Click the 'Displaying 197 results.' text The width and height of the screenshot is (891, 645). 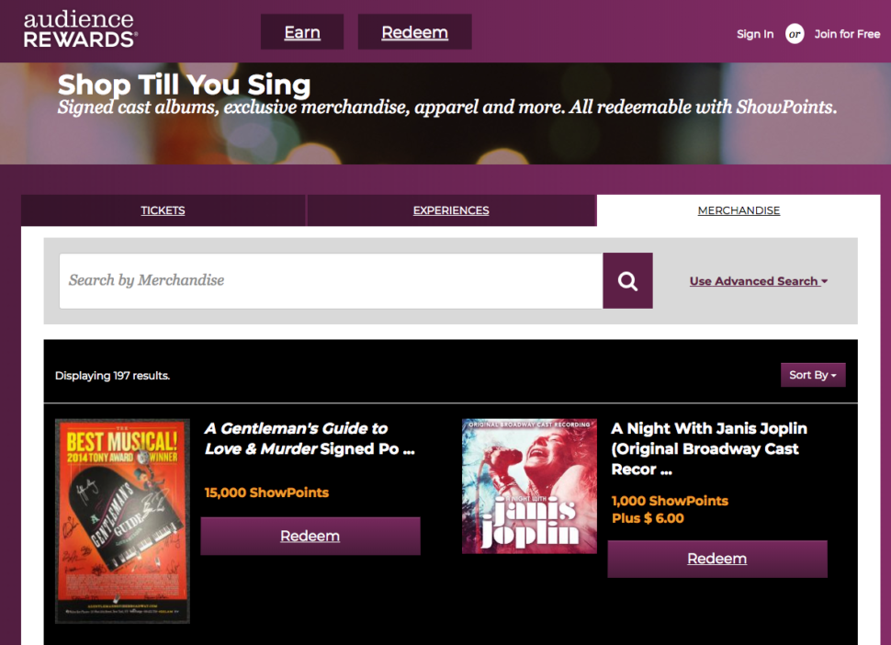[x=112, y=376]
